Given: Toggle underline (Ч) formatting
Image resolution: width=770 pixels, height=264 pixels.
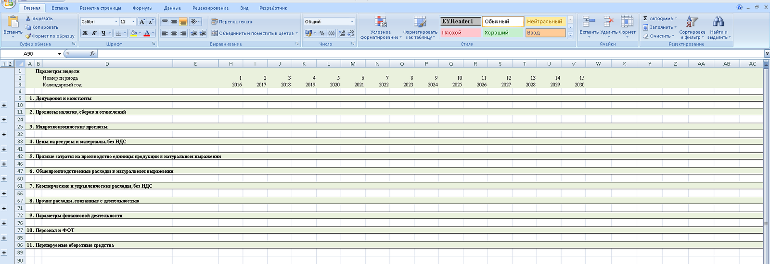Looking at the screenshot, I should click(103, 33).
